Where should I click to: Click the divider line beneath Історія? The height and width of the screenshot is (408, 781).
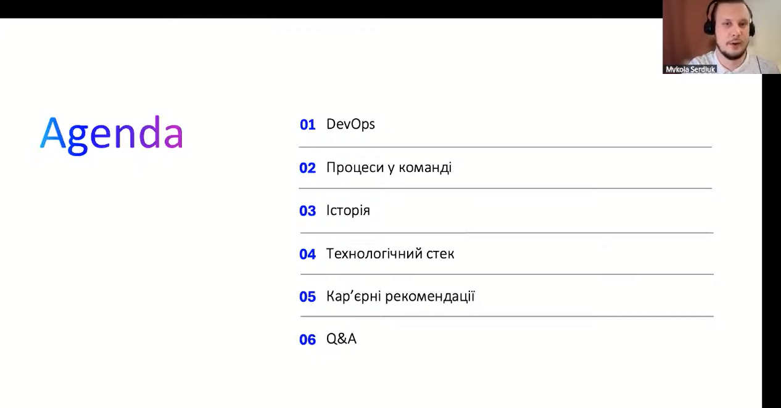[x=506, y=233]
